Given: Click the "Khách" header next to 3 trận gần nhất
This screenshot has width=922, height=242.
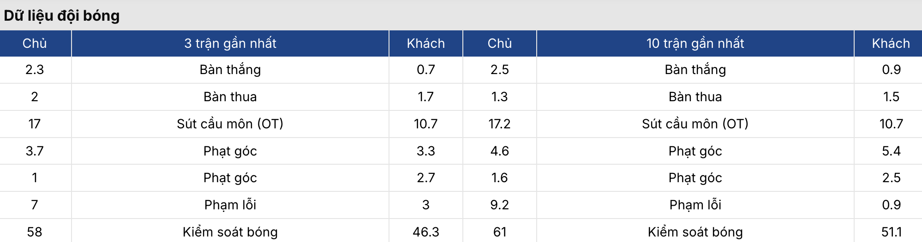Looking at the screenshot, I should (x=426, y=43).
